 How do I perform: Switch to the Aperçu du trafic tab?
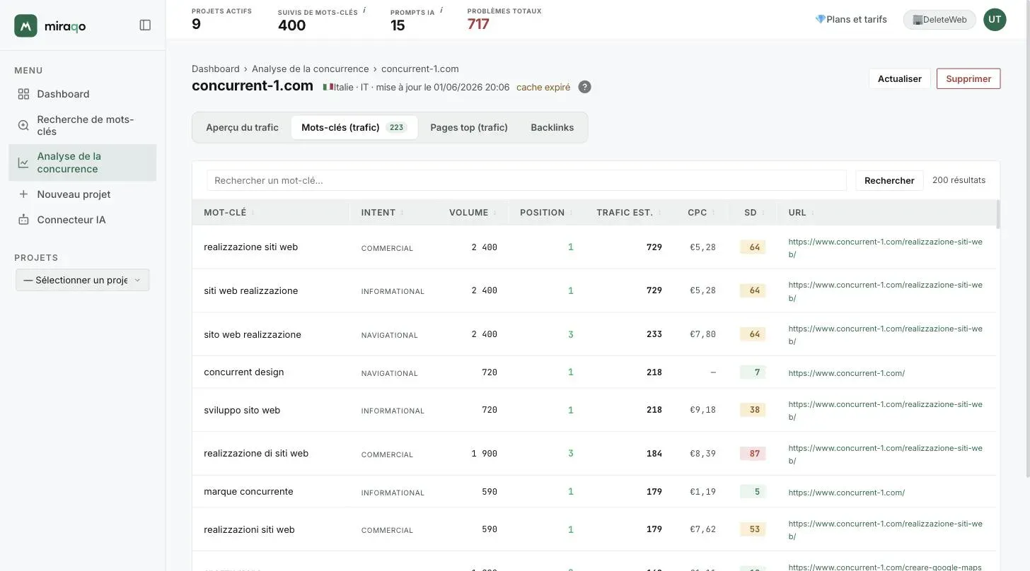[x=242, y=128]
